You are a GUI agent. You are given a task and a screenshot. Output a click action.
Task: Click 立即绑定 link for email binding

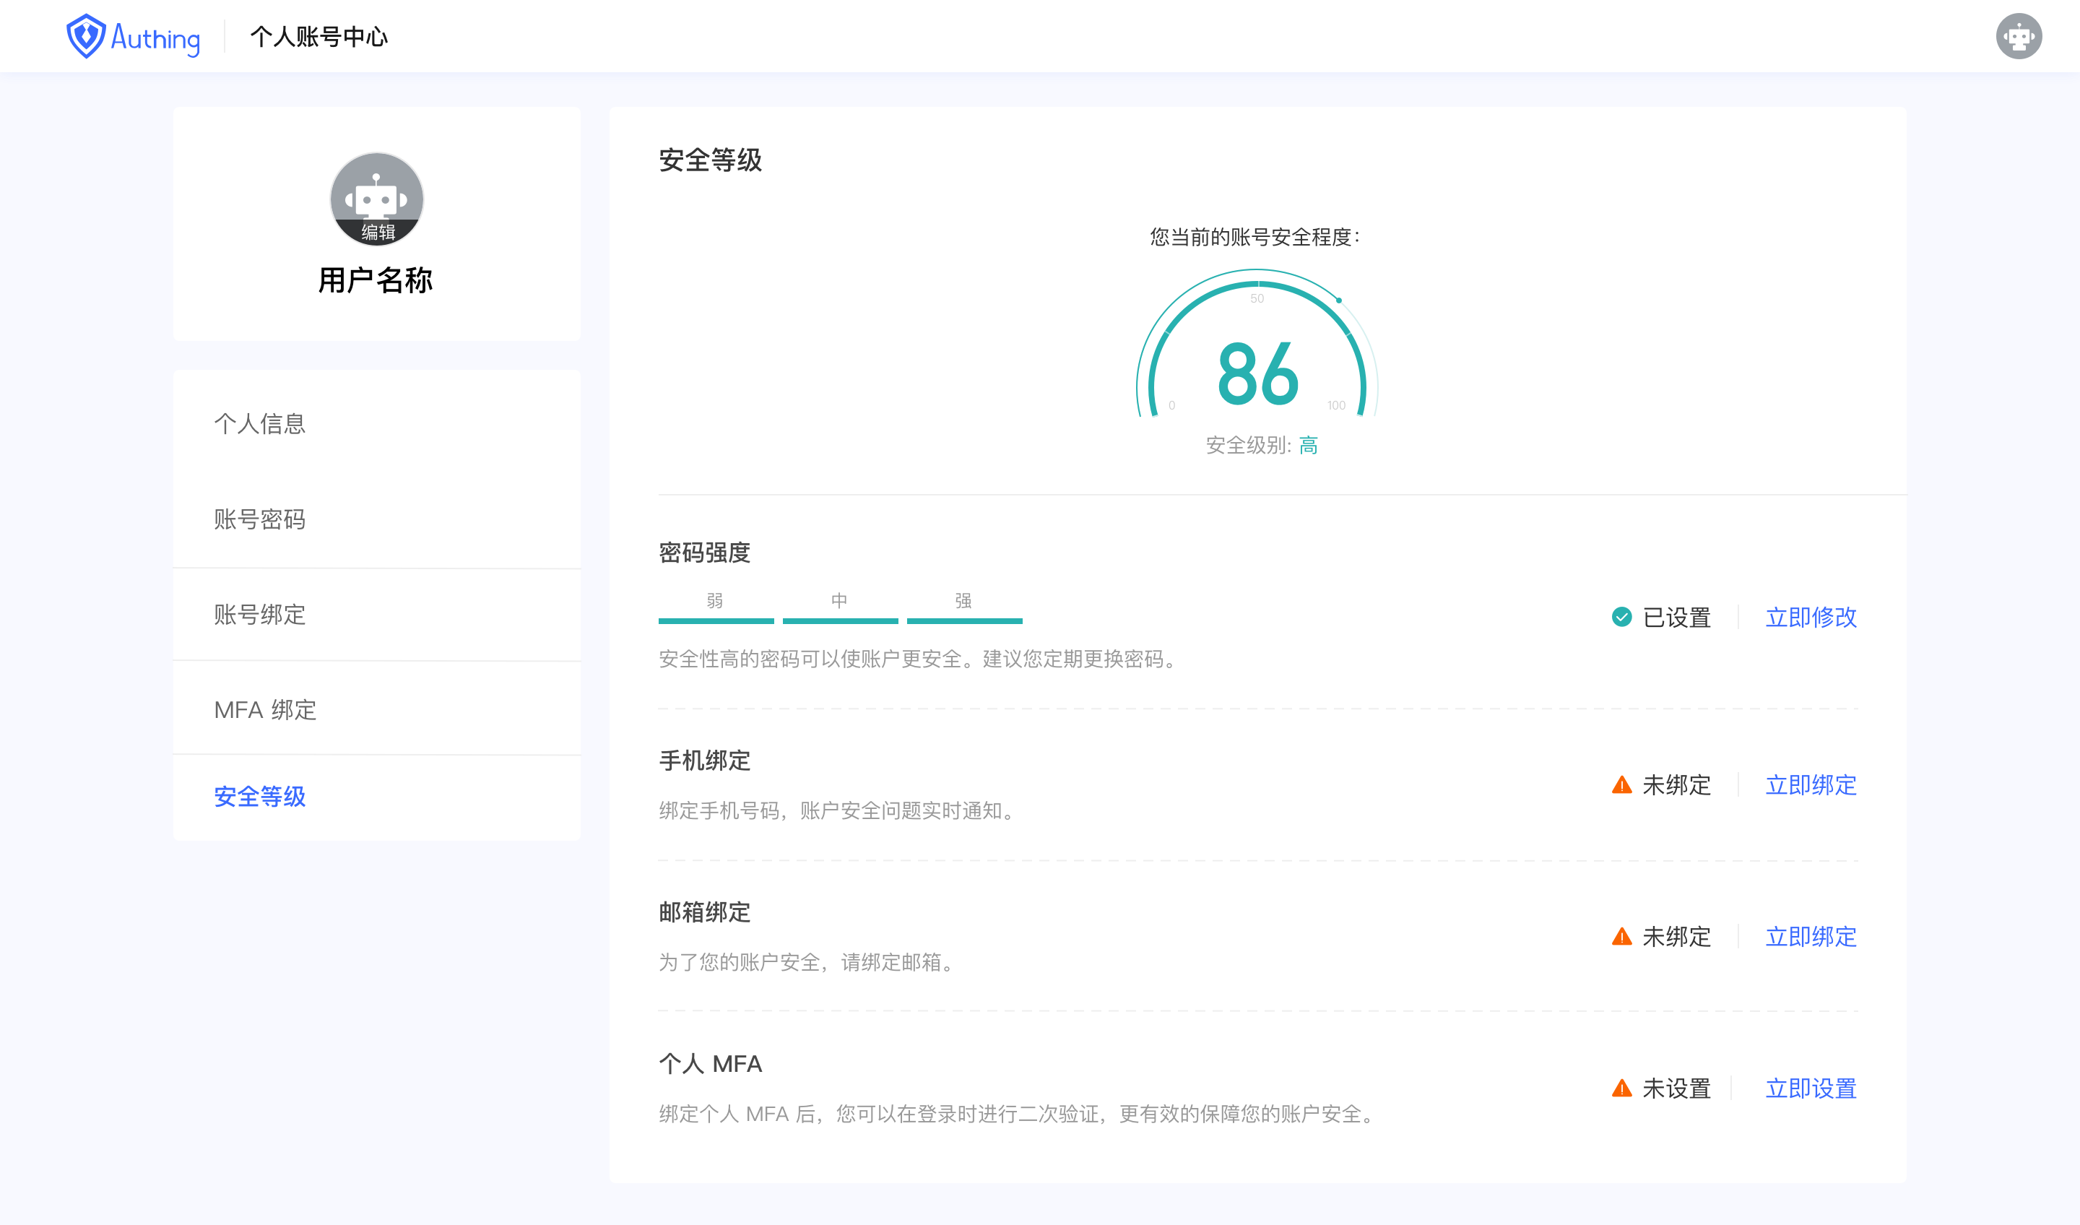pyautogui.click(x=1810, y=937)
